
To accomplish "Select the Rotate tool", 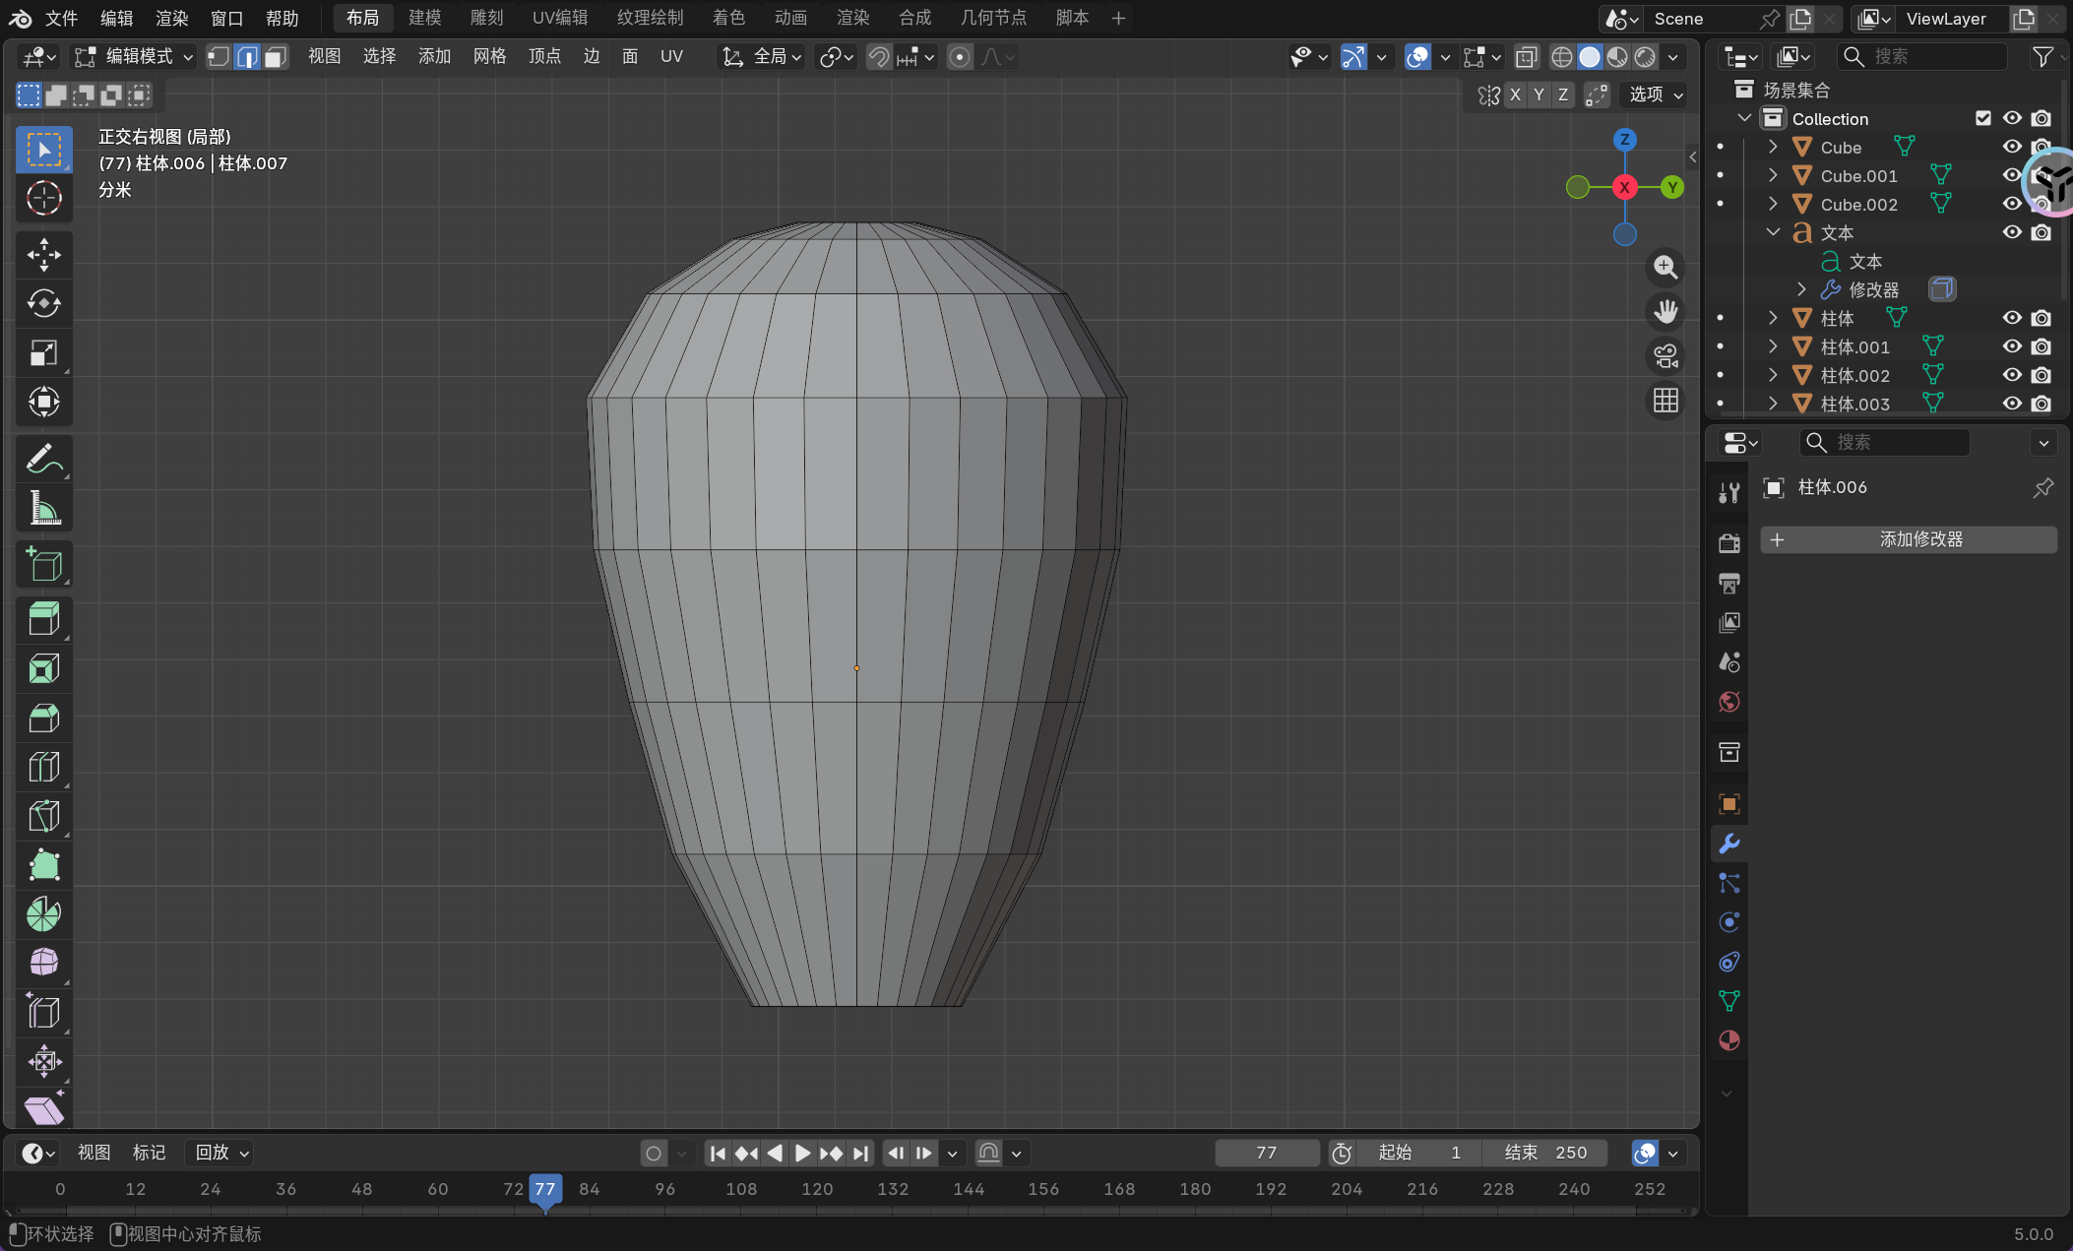I will tap(43, 304).
